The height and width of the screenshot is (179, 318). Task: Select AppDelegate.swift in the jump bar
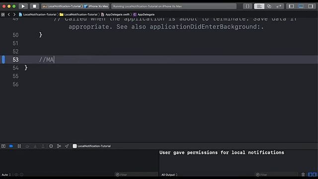pos(115,14)
